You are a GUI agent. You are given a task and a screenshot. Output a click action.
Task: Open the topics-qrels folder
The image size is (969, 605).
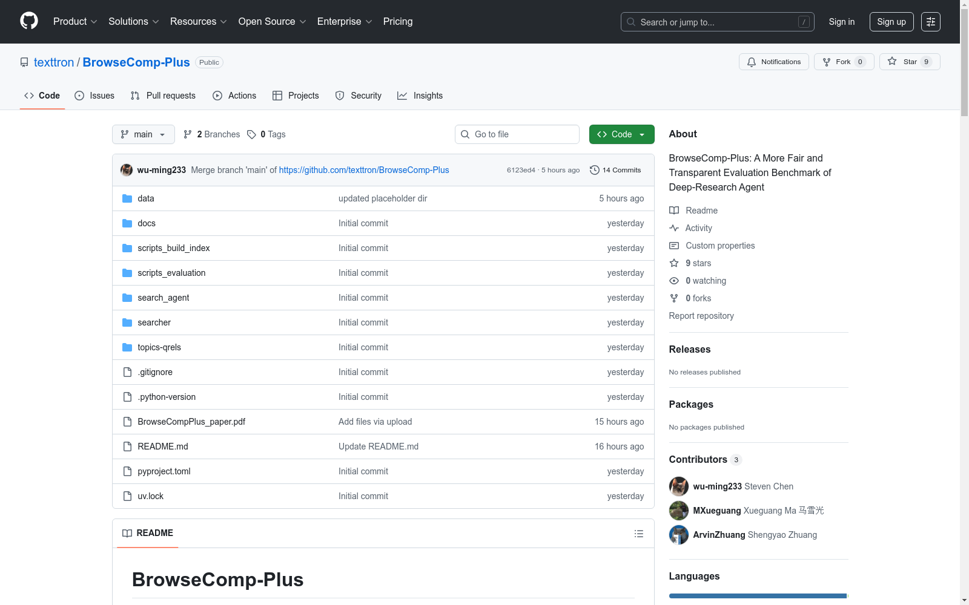159,347
